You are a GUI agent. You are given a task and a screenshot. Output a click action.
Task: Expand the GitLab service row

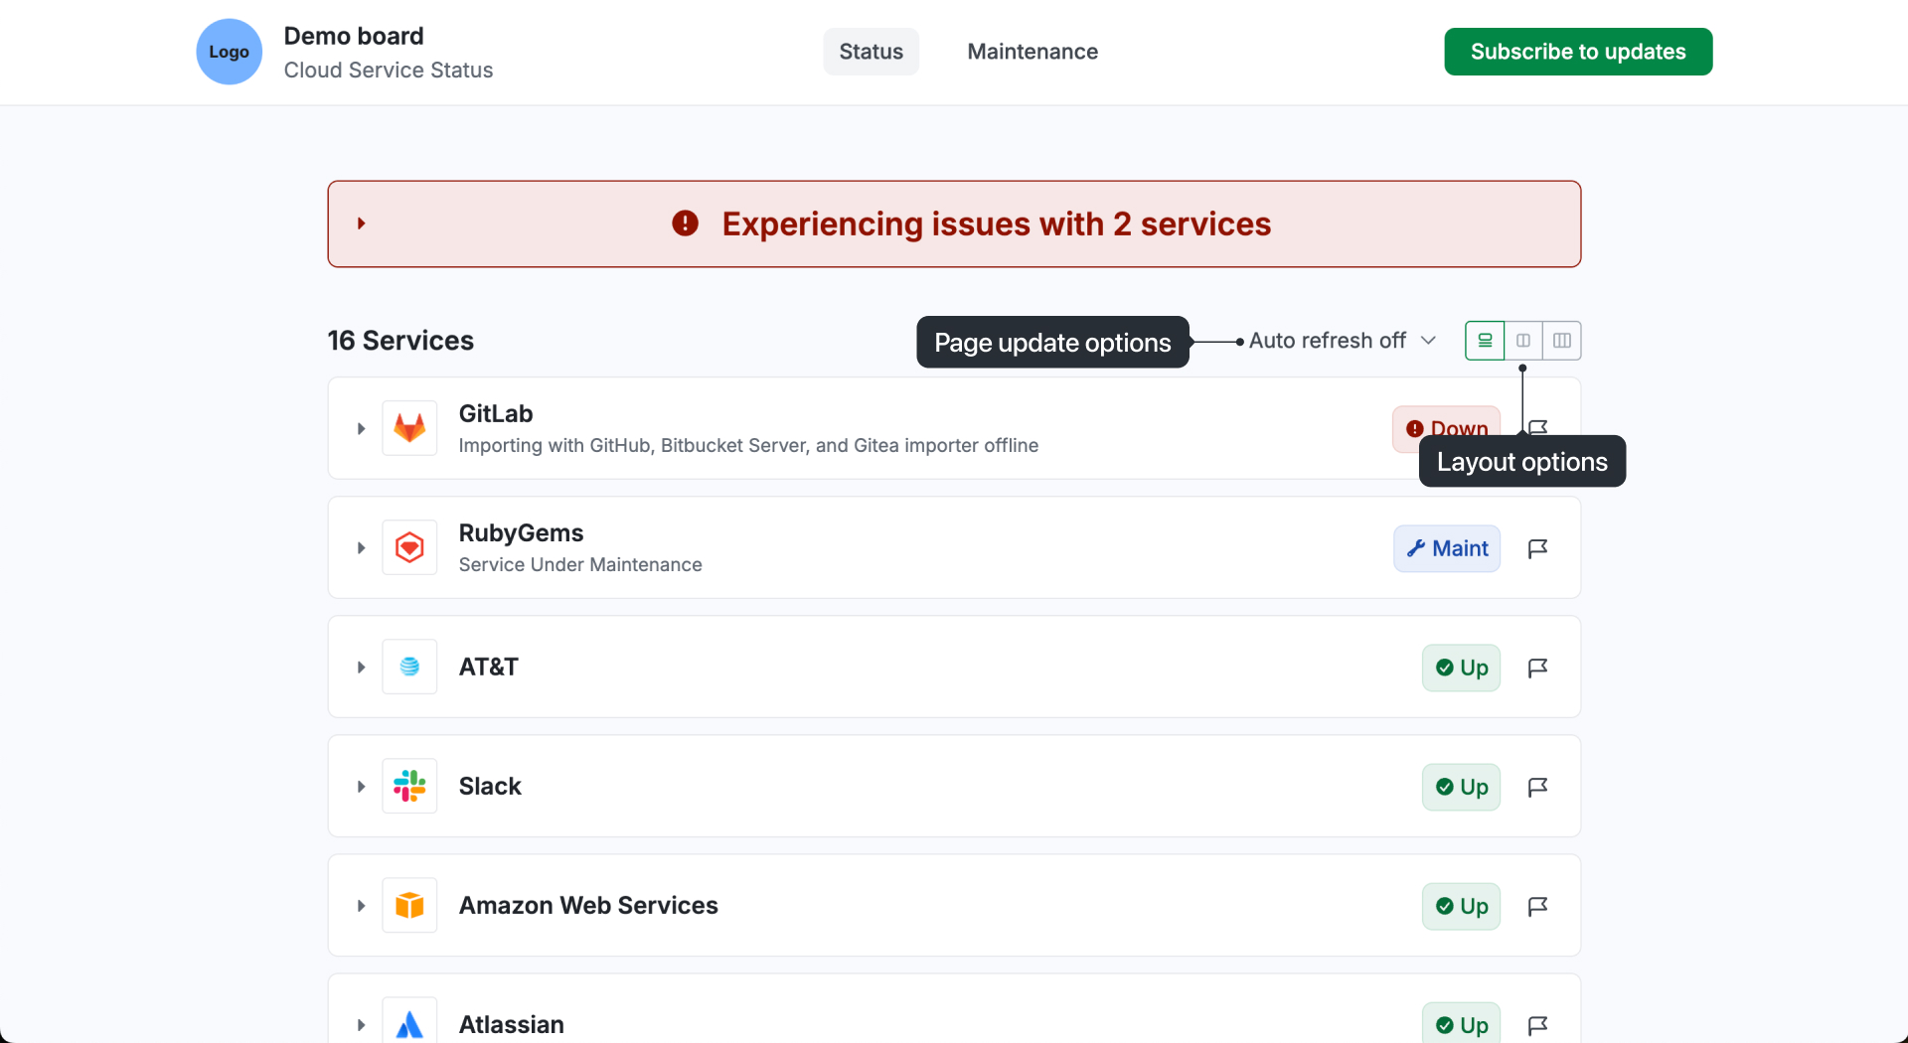click(362, 428)
